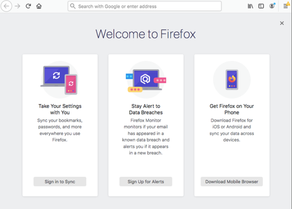The height and width of the screenshot is (209, 292).
Task: Click the Get Firefox on Your Phone title
Action: pos(232,109)
